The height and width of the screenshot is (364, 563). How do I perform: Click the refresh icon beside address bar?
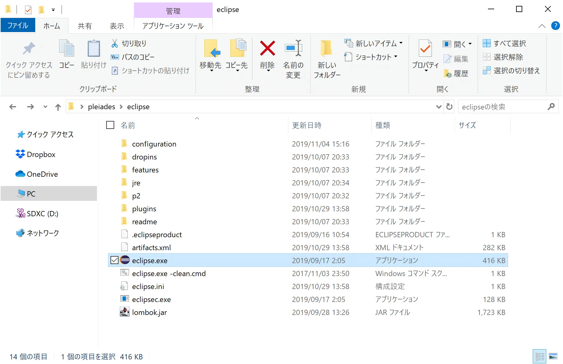449,107
